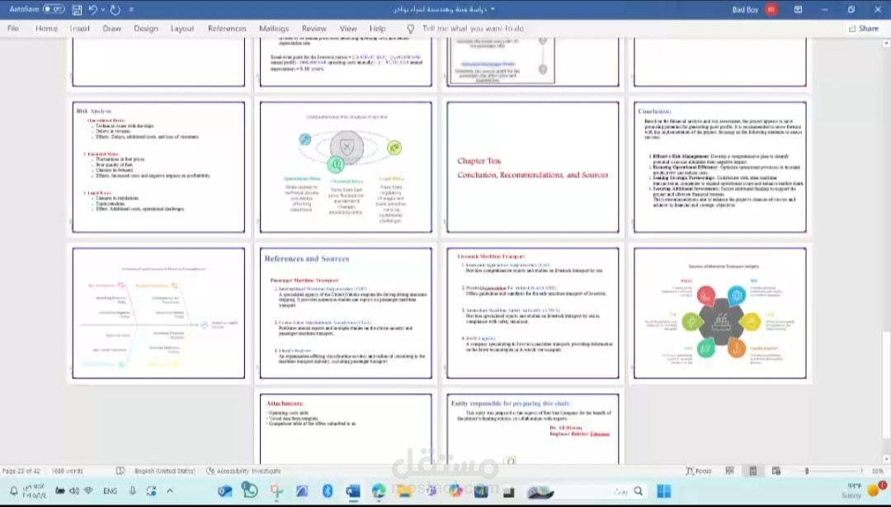Viewport: 891px width, 507px height.
Task: Click the '1688 words' word count
Action: (x=67, y=471)
